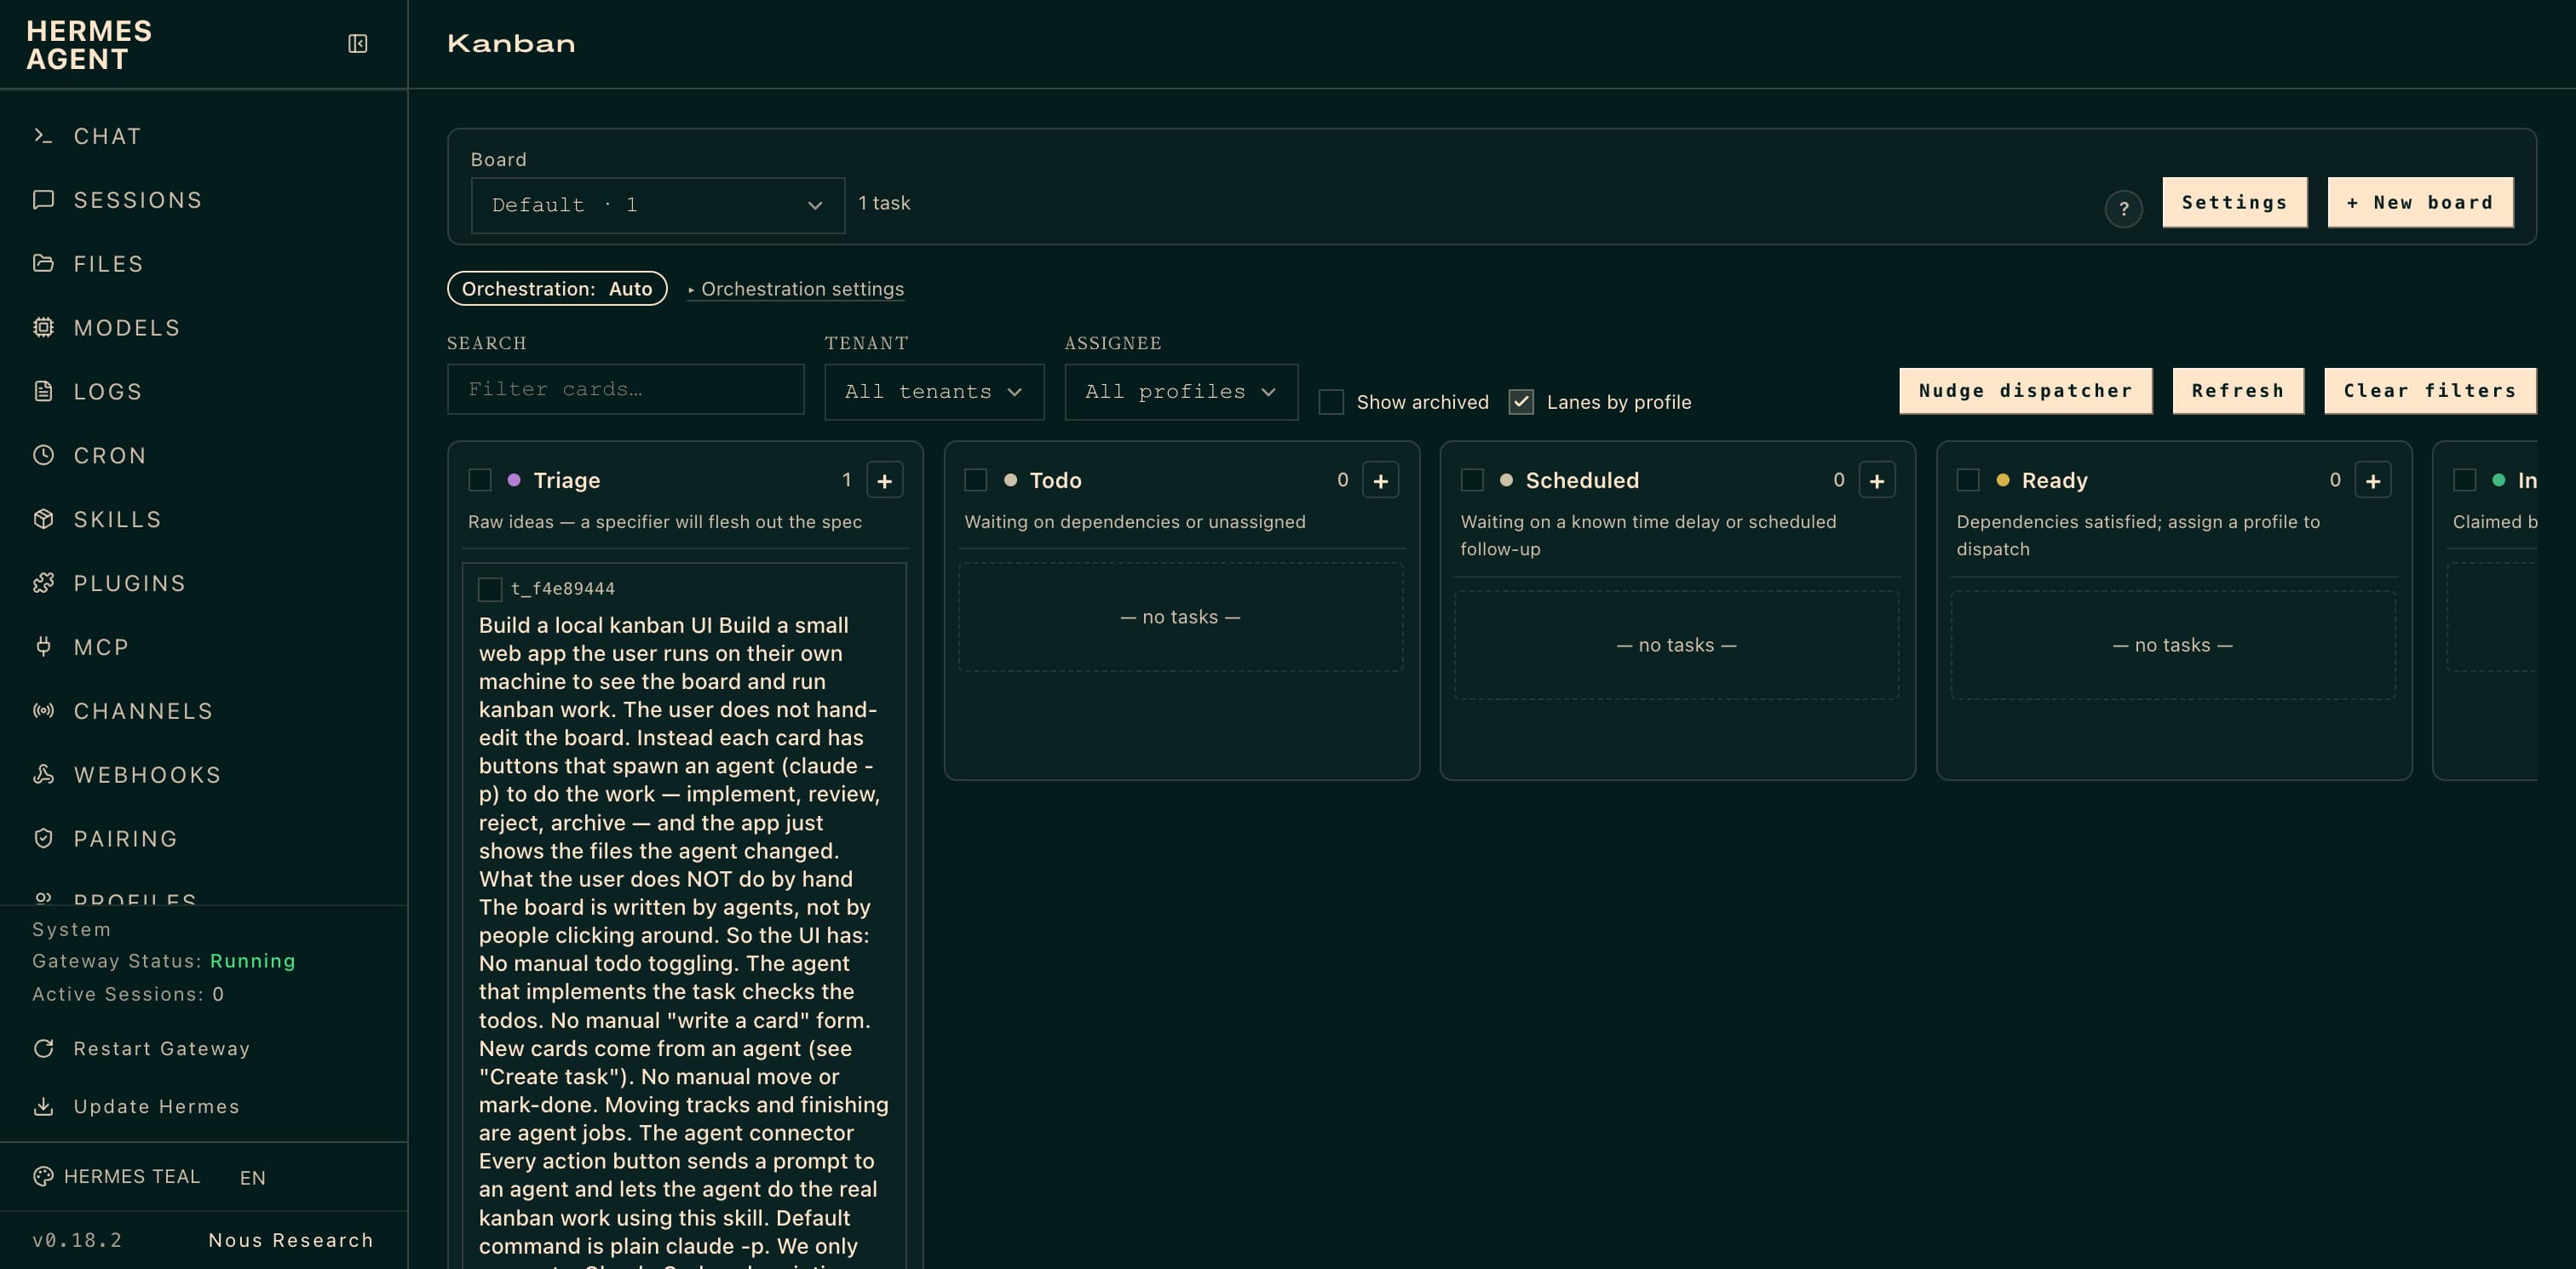Click the MCP plug icon

point(43,647)
